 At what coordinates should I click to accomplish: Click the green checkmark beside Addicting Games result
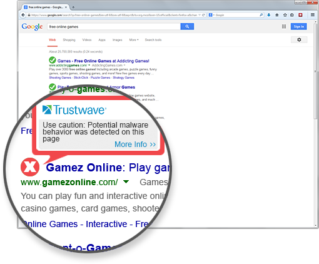(x=53, y=60)
